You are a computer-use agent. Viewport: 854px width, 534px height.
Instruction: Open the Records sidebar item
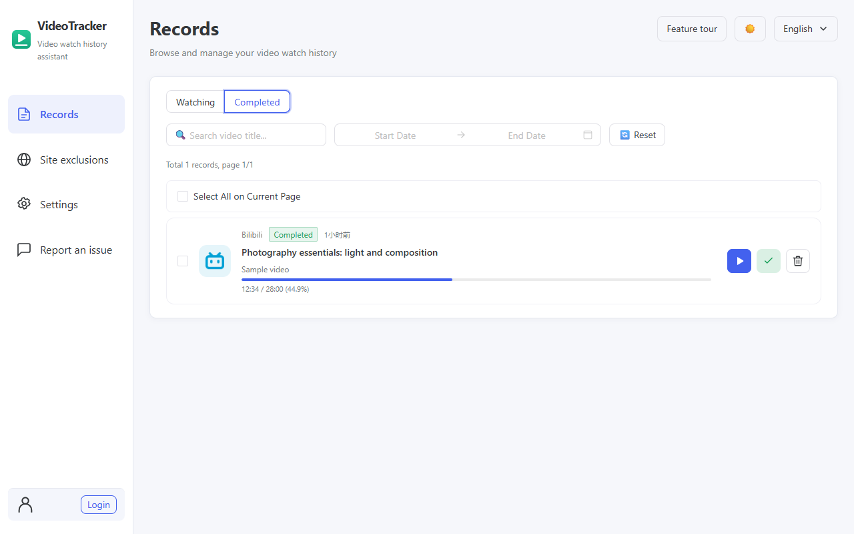pos(66,114)
